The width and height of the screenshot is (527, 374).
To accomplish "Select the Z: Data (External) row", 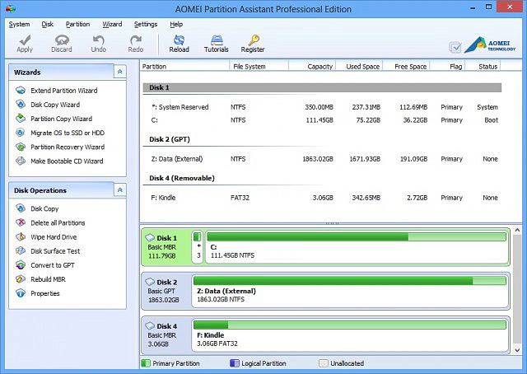I will [322, 159].
